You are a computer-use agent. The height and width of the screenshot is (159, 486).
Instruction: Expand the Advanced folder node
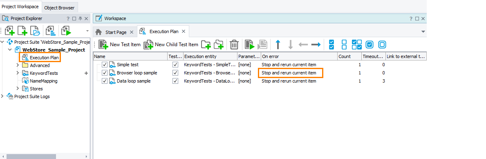click(x=18, y=65)
